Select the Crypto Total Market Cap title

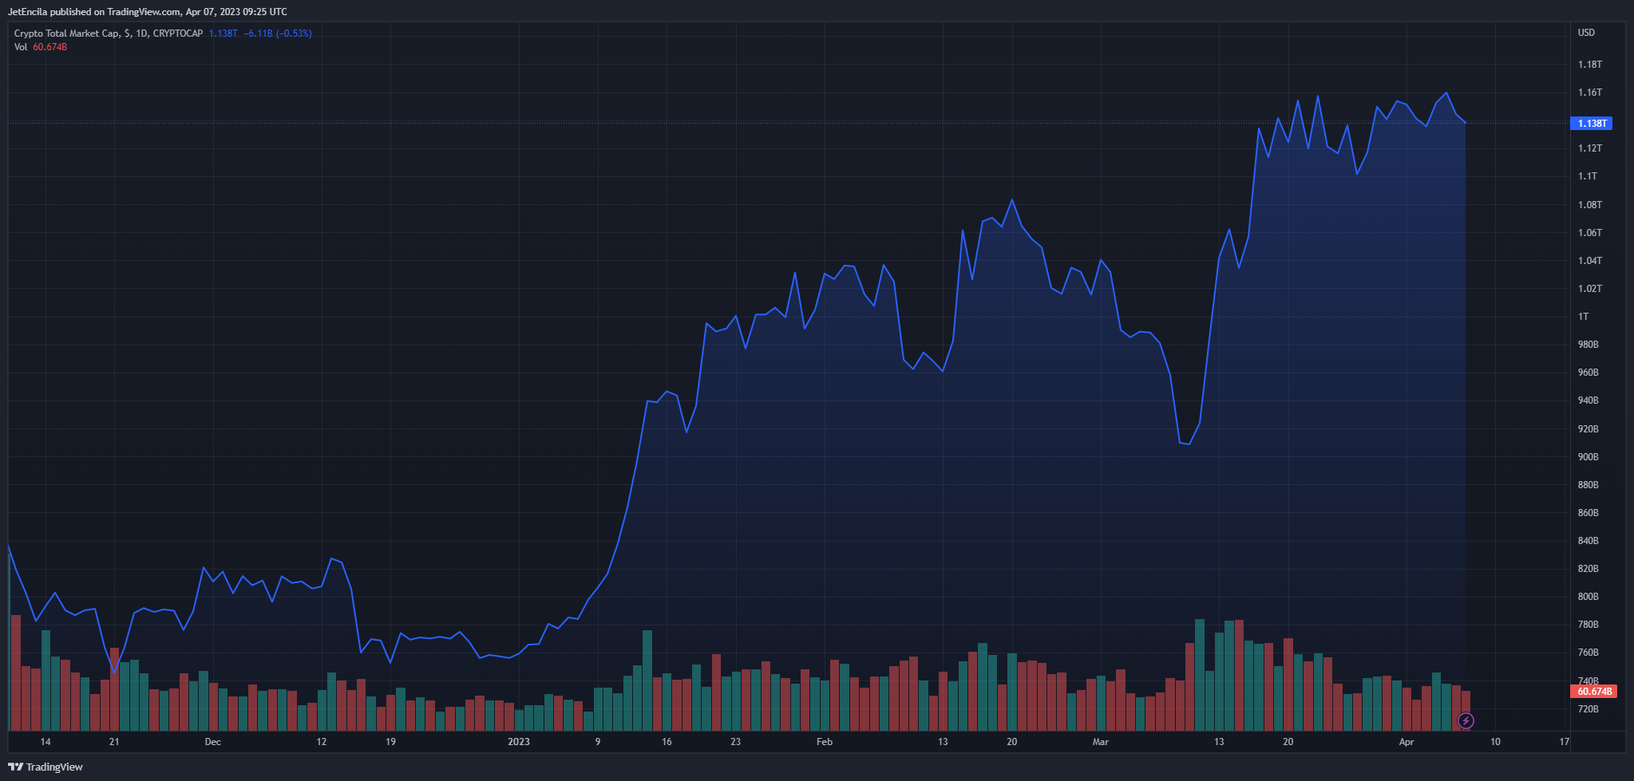point(67,34)
